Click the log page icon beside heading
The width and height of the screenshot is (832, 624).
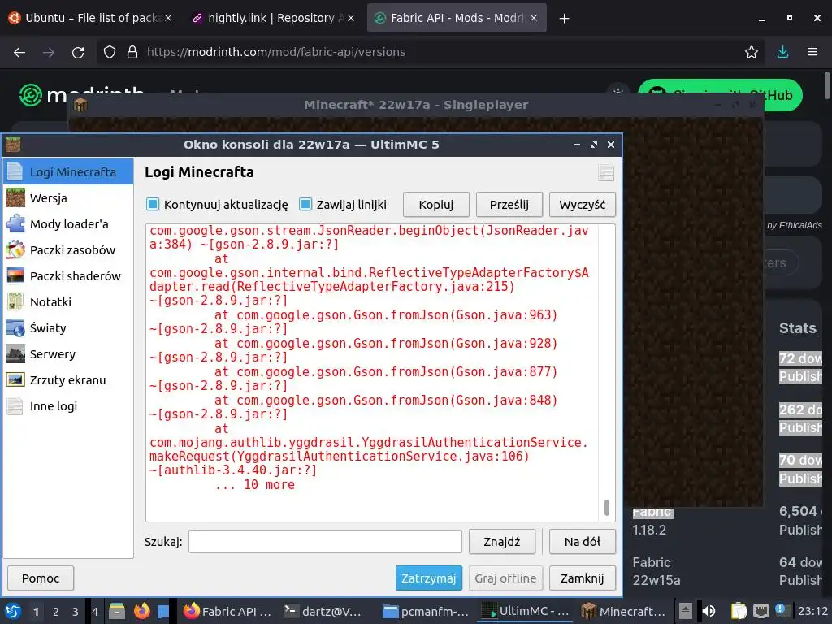coord(606,172)
